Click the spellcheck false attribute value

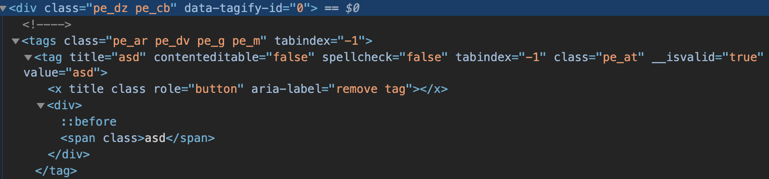424,57
